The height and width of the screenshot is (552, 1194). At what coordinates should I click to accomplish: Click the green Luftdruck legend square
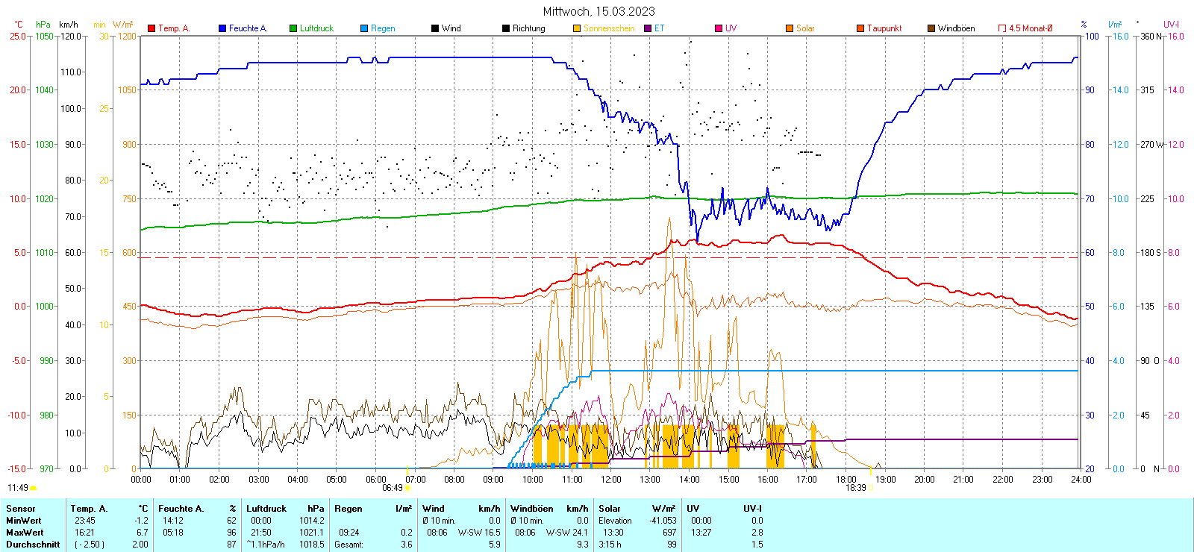point(293,28)
